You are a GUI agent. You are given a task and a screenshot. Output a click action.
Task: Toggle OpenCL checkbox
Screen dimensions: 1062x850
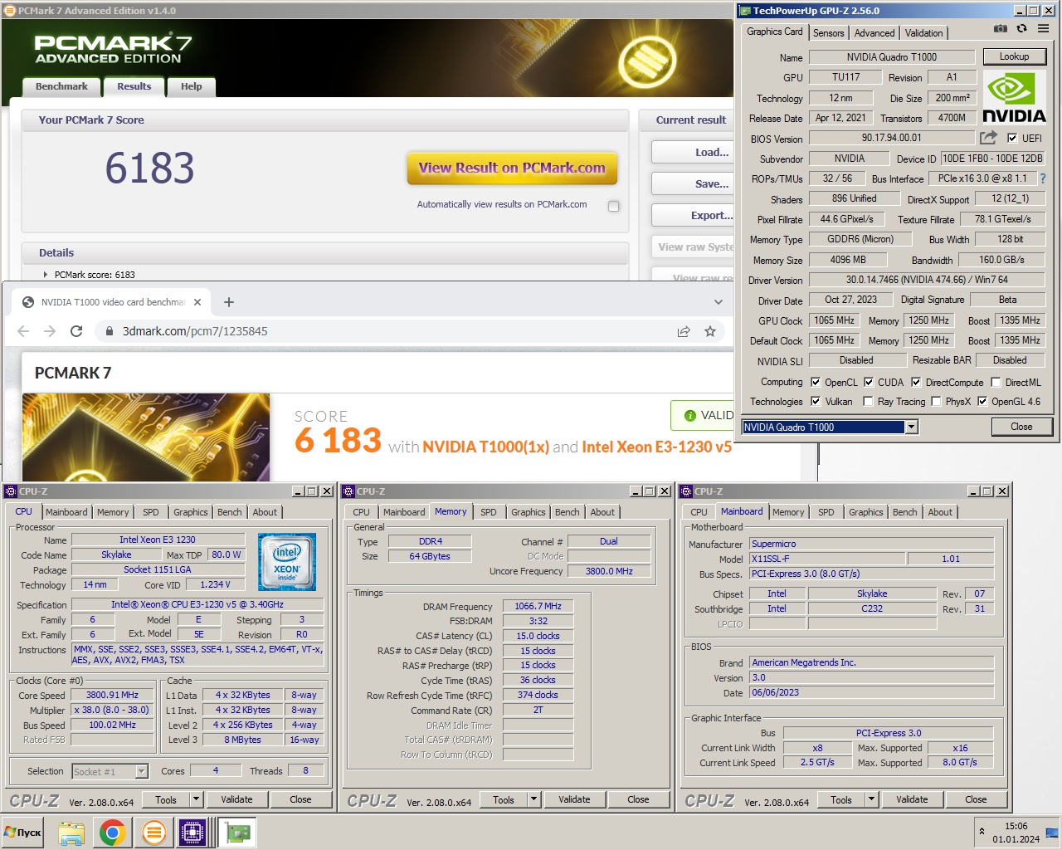tap(816, 383)
